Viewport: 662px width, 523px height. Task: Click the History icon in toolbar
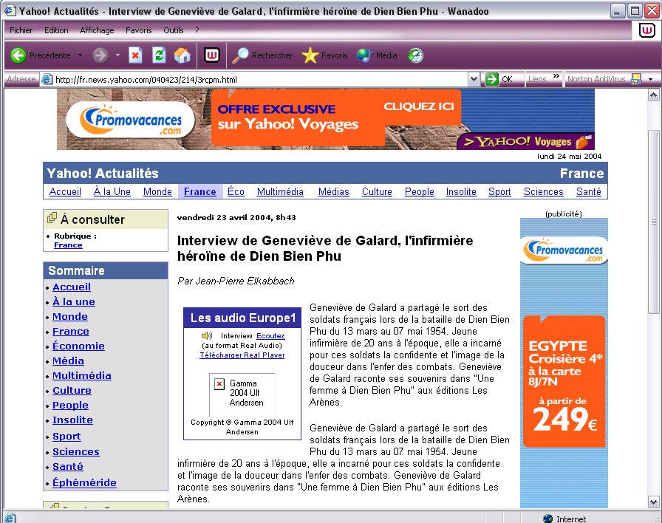416,55
